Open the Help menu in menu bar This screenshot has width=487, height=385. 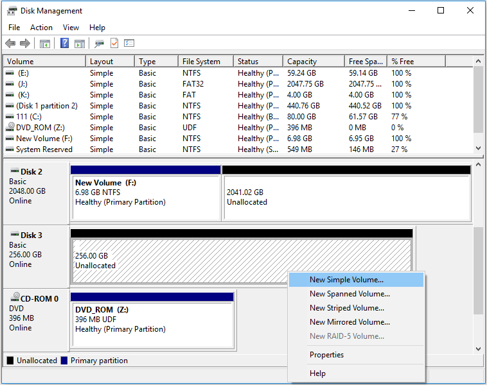97,28
